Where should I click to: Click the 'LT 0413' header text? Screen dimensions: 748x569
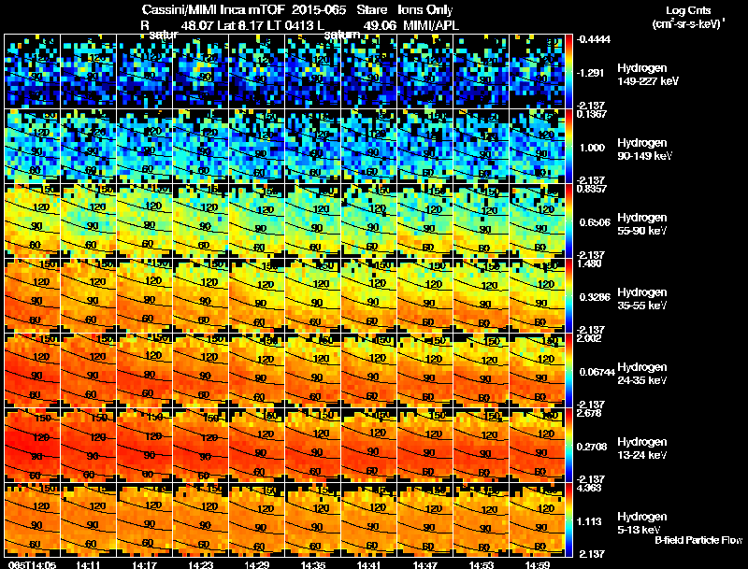pyautogui.click(x=288, y=25)
